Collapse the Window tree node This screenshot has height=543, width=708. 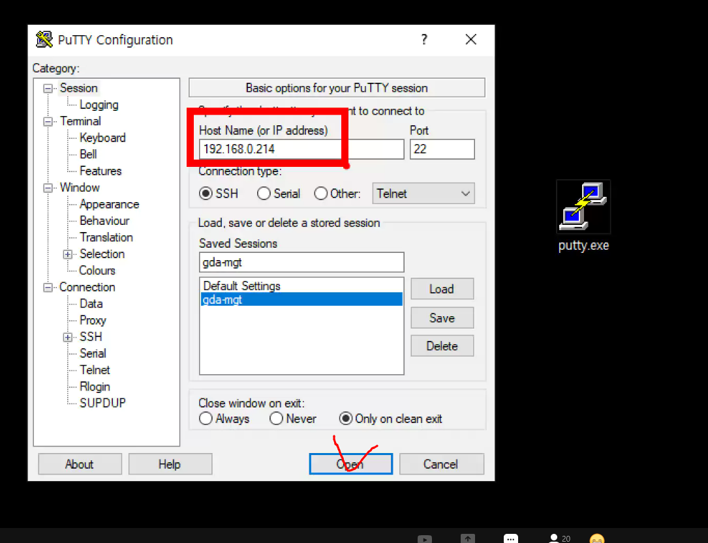coord(48,188)
